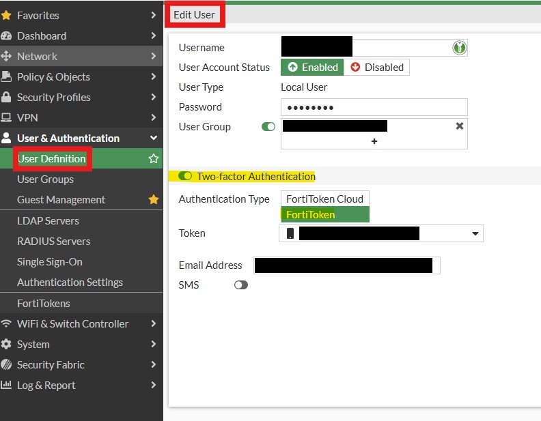Image resolution: width=541 pixels, height=421 pixels.
Task: Click the Two-factor Authentication label
Action: coord(256,177)
